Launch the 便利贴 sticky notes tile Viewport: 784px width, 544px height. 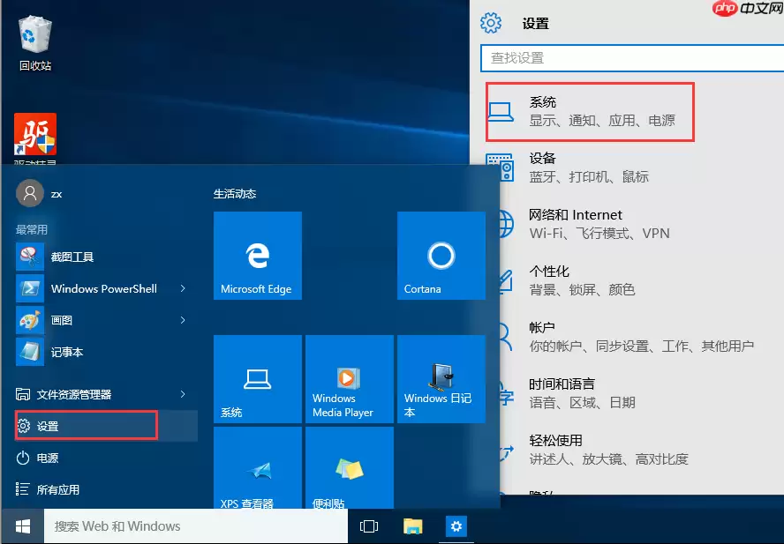349,467
